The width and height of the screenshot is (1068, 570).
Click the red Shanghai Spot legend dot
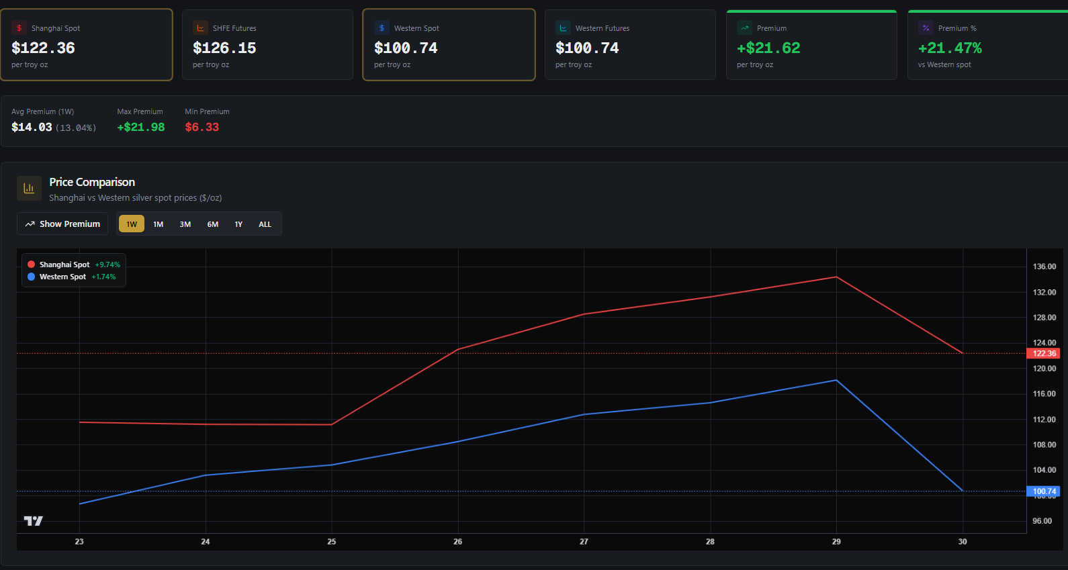[31, 265]
